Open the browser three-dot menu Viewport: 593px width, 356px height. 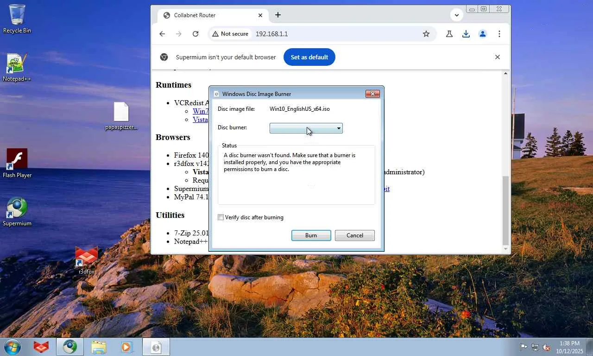tap(499, 34)
